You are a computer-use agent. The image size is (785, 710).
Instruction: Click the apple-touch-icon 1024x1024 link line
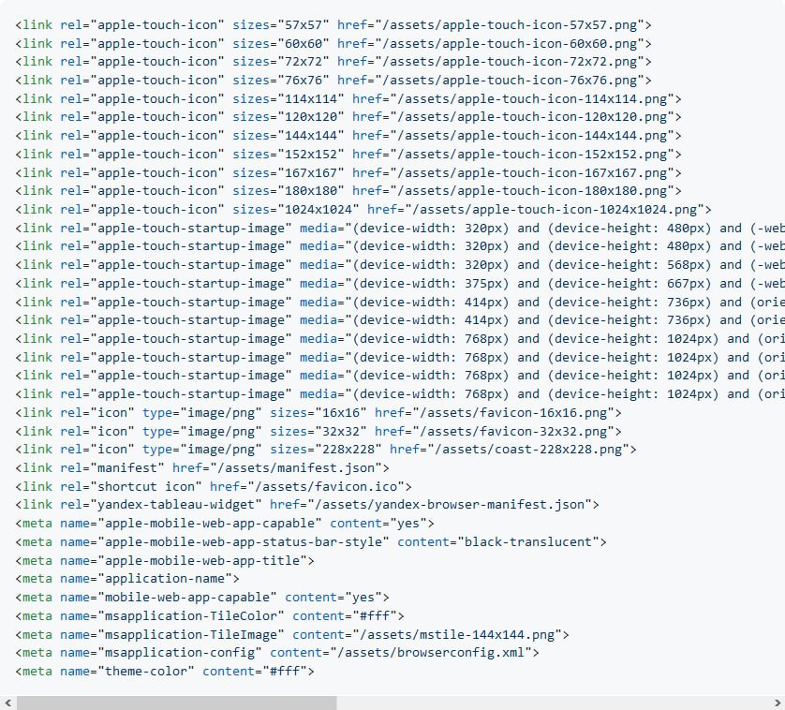pyautogui.click(x=363, y=209)
